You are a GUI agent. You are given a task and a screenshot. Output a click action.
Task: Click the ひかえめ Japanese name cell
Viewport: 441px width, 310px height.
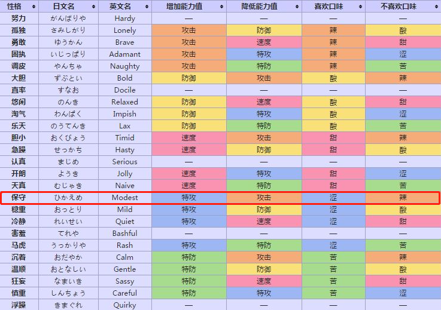pyautogui.click(x=68, y=197)
